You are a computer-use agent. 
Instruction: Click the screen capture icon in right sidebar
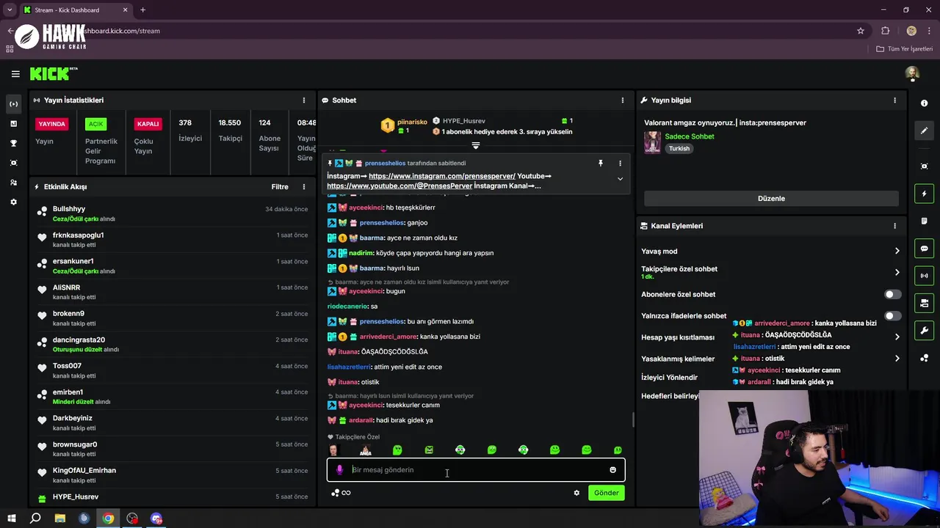coord(925,166)
